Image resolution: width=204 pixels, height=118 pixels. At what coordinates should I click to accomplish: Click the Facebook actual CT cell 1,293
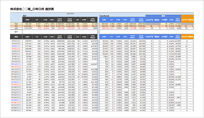click(x=112, y=26)
